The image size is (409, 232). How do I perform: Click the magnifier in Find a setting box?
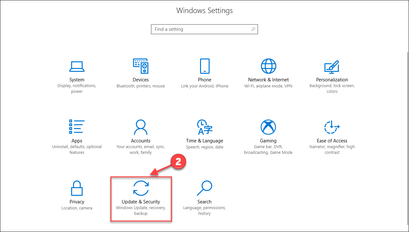[x=253, y=29]
